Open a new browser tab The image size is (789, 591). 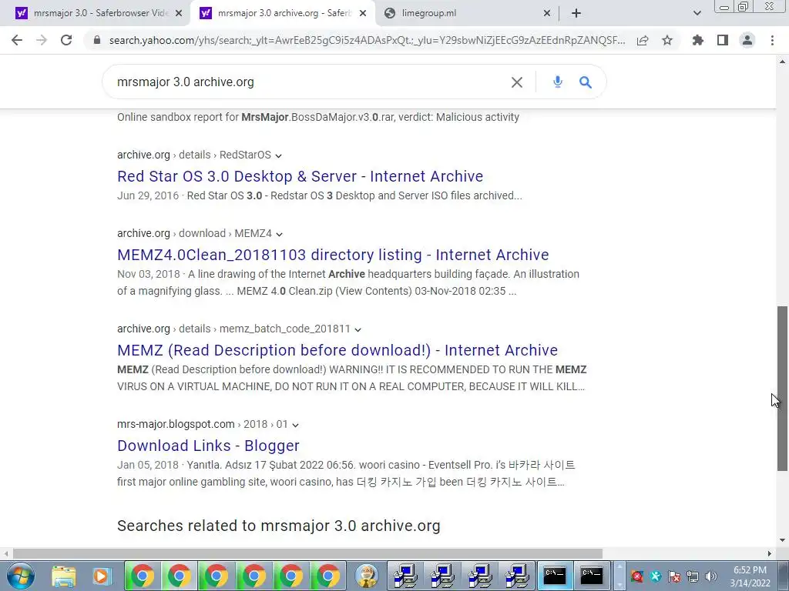pyautogui.click(x=576, y=13)
